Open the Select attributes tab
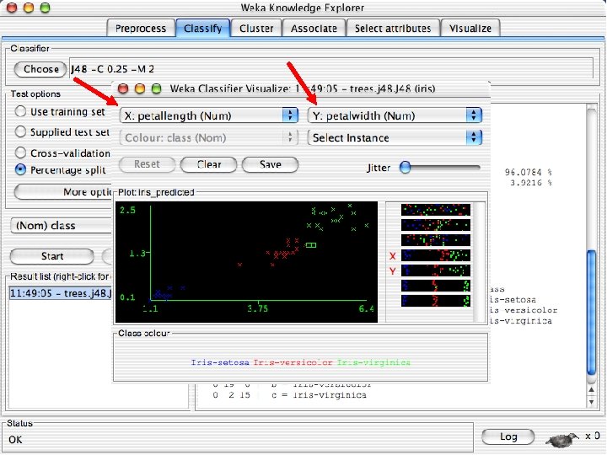This screenshot has height=455, width=607. [x=393, y=29]
